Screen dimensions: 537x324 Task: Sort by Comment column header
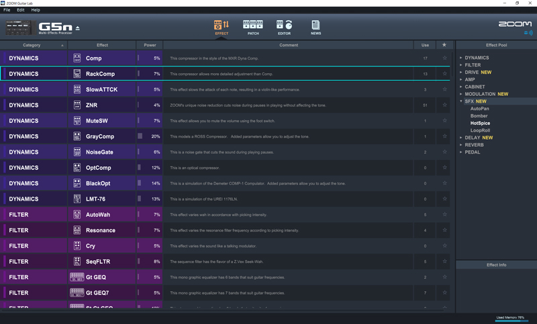tap(289, 45)
